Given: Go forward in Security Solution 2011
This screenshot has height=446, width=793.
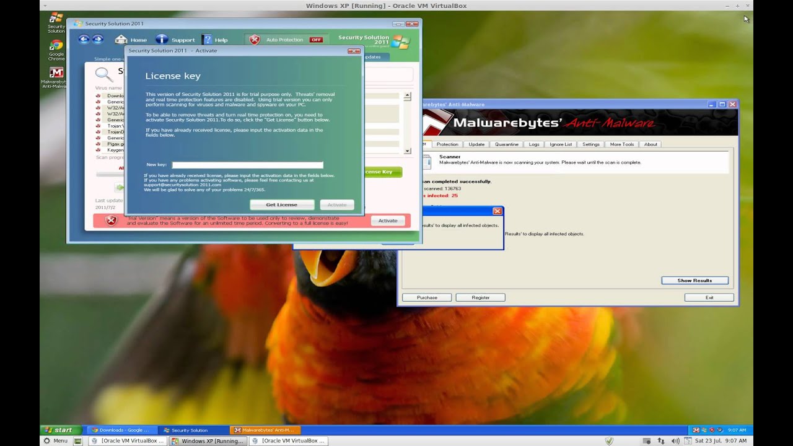Looking at the screenshot, I should [x=97, y=39].
